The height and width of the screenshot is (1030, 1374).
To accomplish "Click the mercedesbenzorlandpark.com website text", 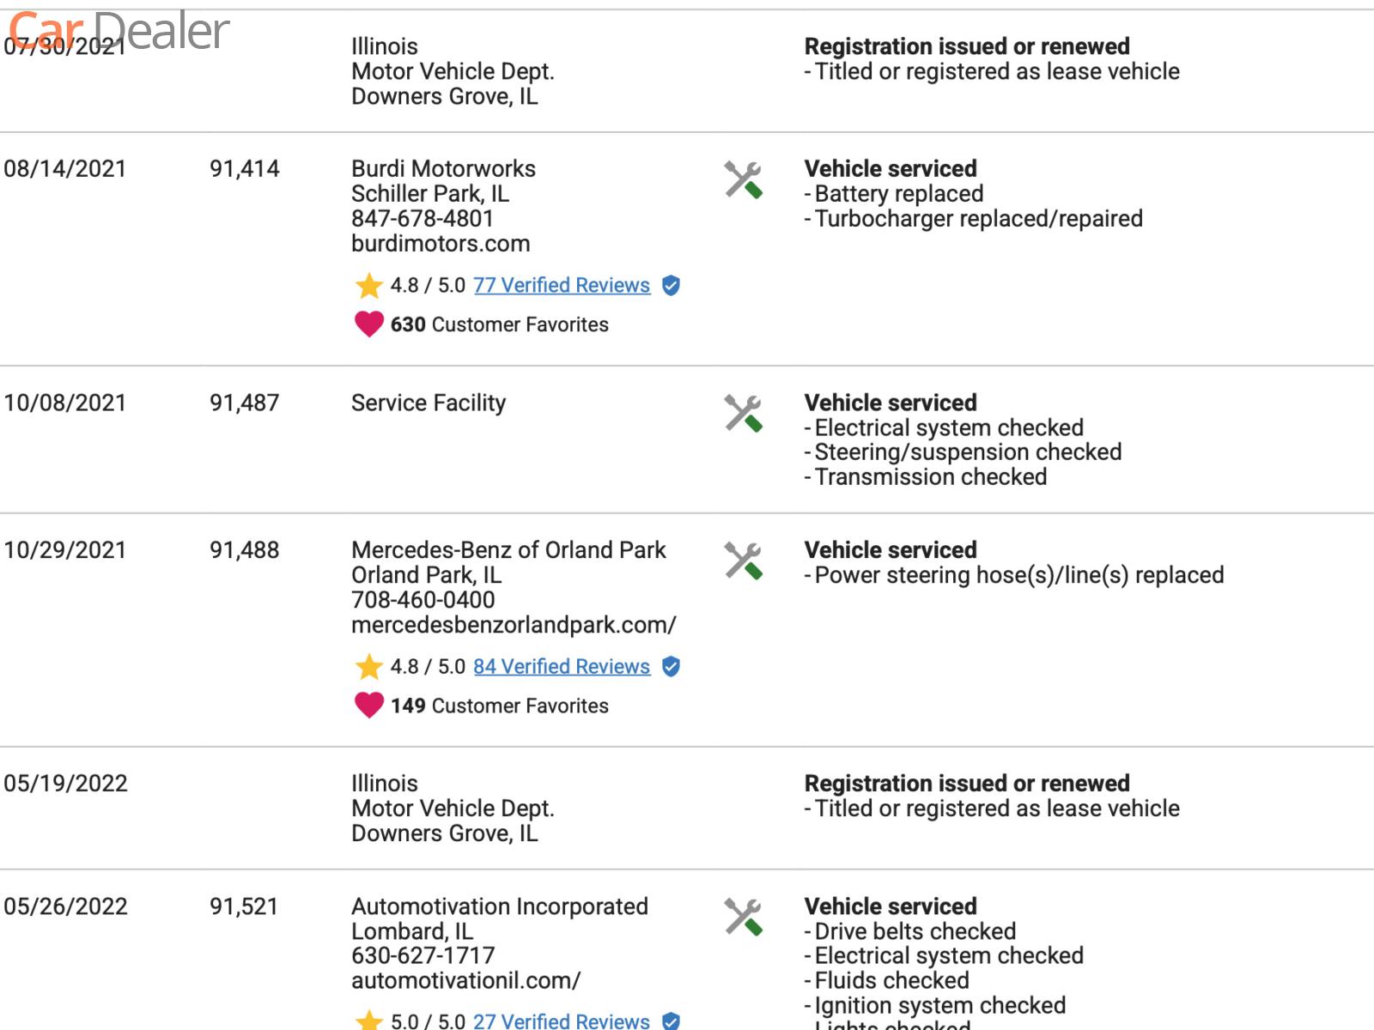I will point(514,625).
